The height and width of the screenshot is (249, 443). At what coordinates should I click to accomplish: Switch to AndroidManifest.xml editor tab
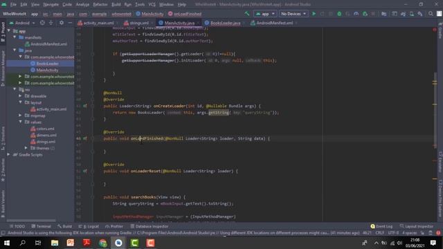tap(271, 23)
